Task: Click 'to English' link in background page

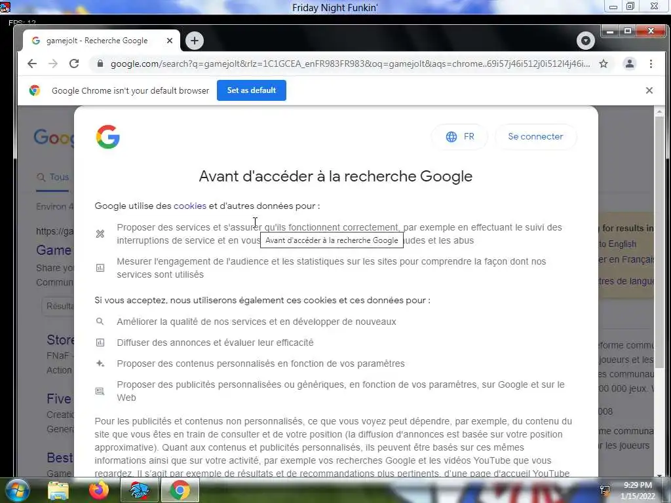Action: pos(617,244)
